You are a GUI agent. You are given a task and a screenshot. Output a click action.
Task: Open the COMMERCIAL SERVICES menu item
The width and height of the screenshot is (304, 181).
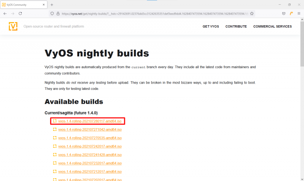272,26
